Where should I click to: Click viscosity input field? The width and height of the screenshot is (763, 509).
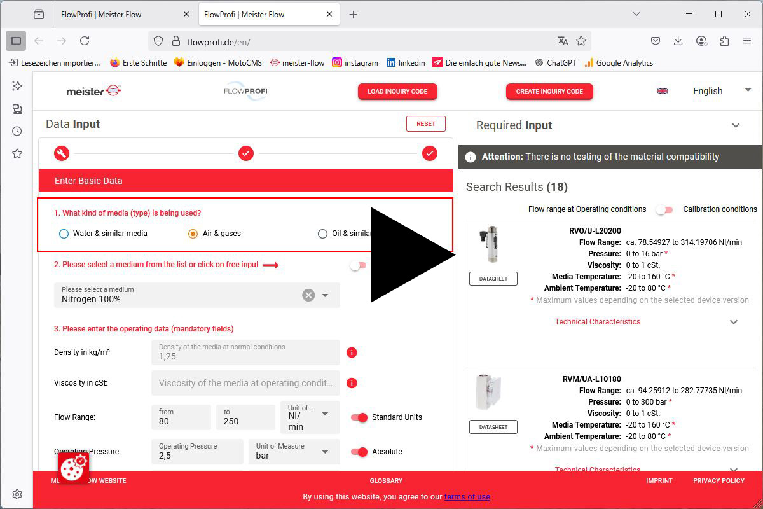(245, 383)
